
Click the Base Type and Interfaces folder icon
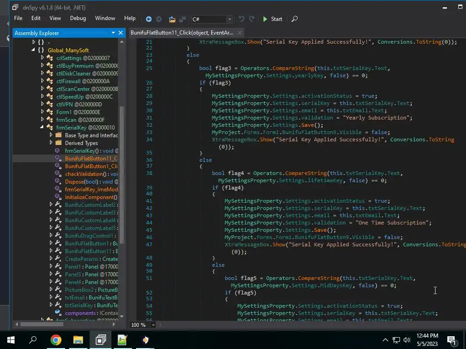(59, 135)
